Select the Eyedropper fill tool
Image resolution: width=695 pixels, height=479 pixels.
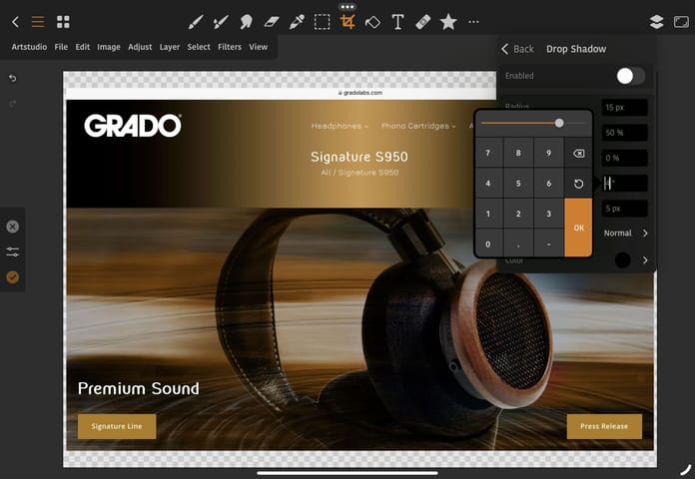[x=297, y=22]
